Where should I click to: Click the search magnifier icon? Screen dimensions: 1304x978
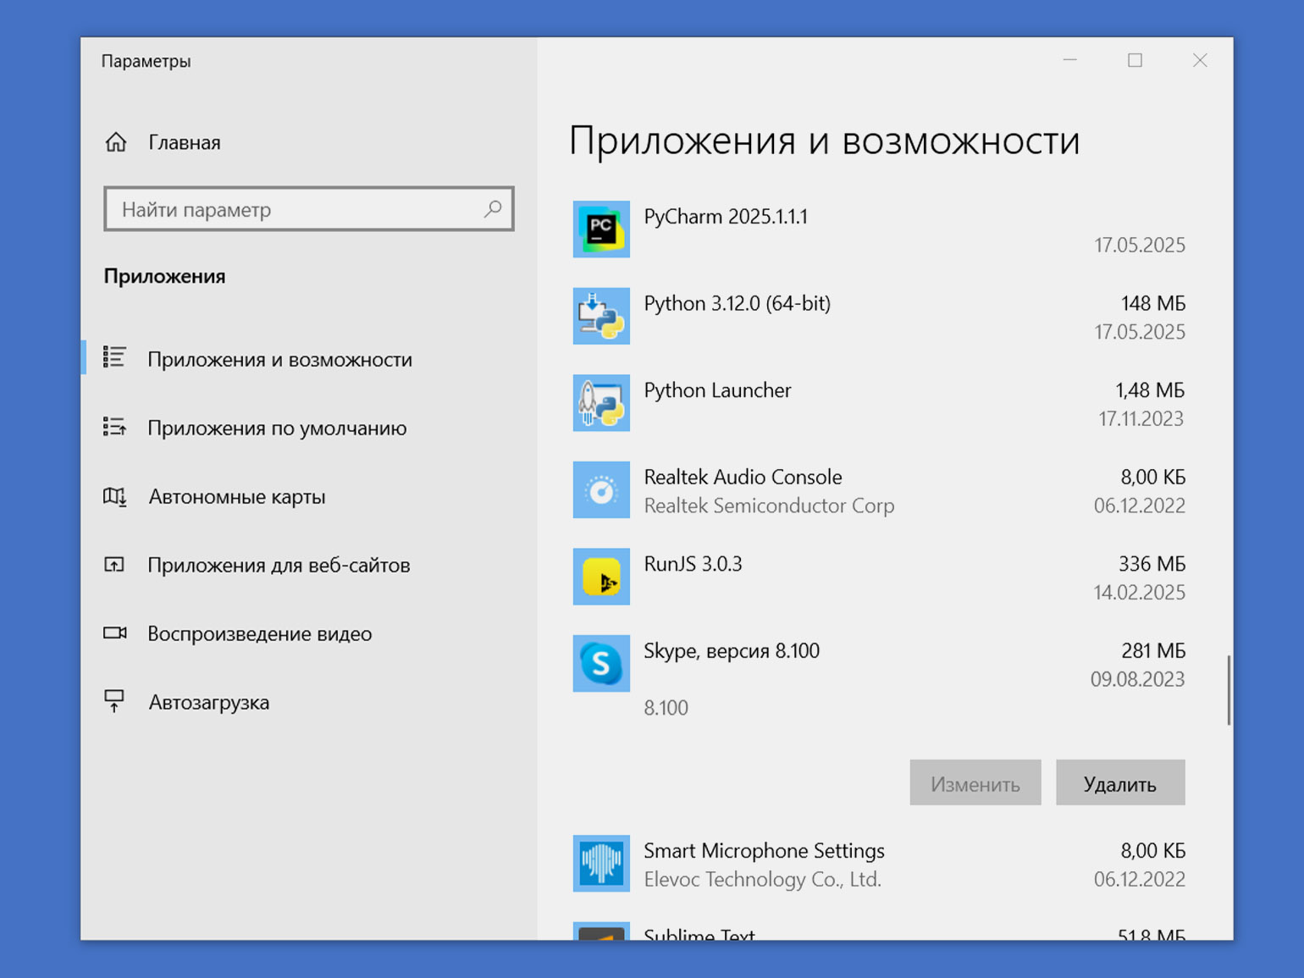point(493,208)
